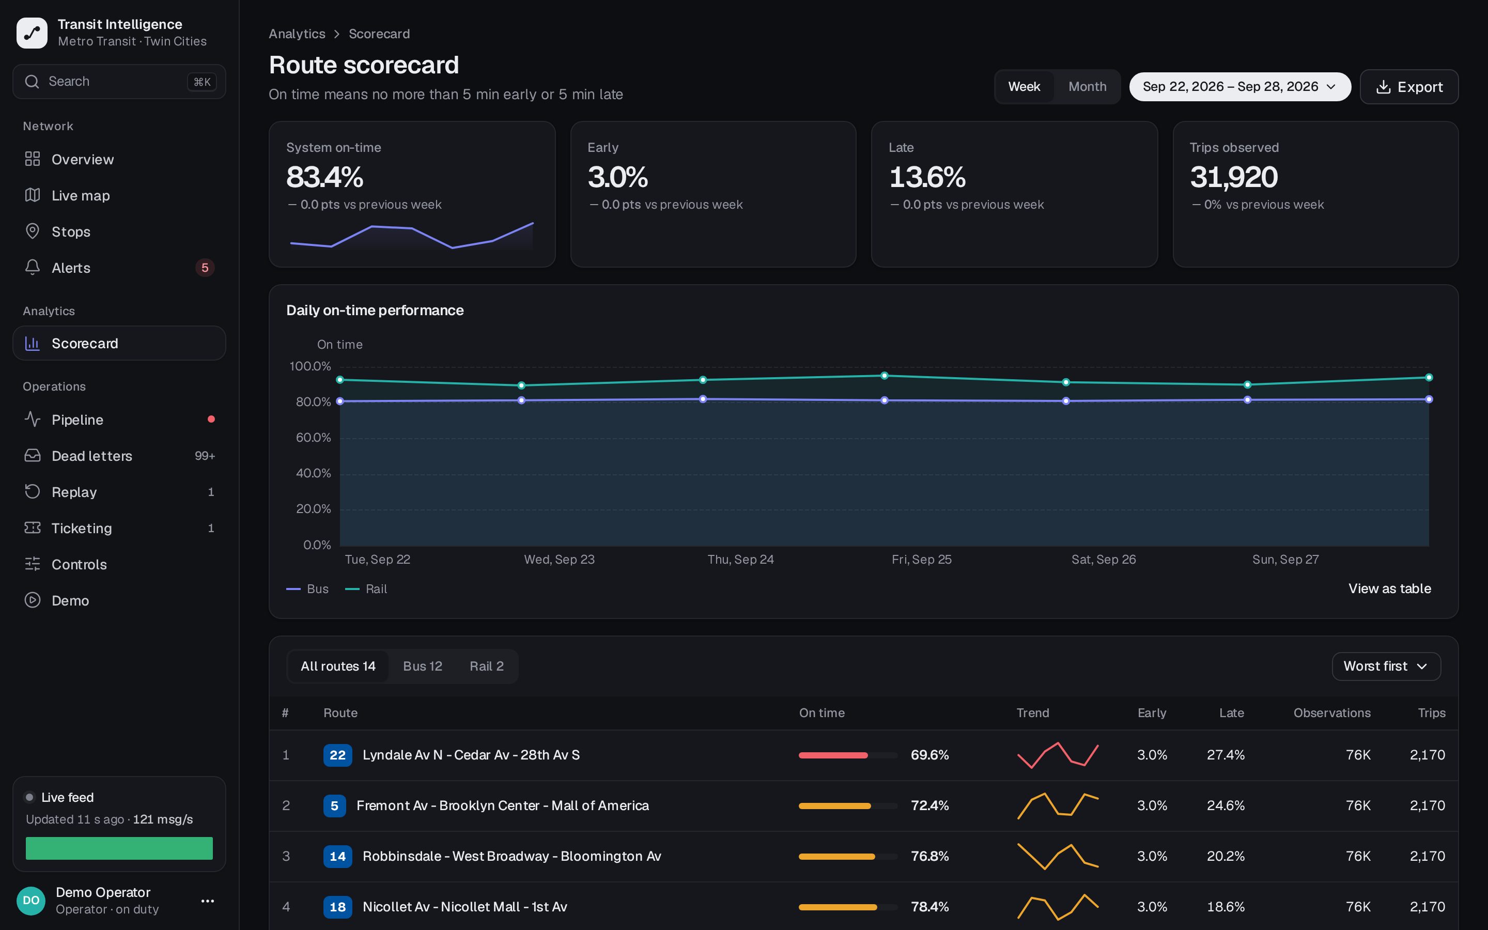Image resolution: width=1488 pixels, height=930 pixels.
Task: Switch period toggle to Month
Action: pyautogui.click(x=1087, y=87)
